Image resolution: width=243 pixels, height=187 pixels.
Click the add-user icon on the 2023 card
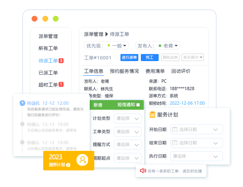[x=82, y=160]
